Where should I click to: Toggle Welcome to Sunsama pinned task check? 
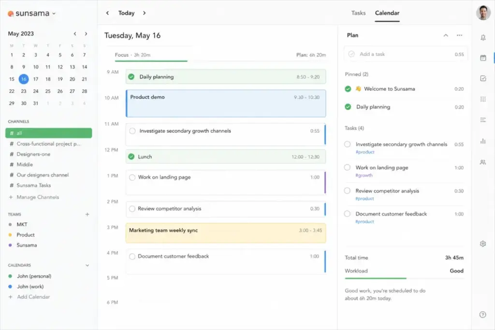tap(348, 89)
